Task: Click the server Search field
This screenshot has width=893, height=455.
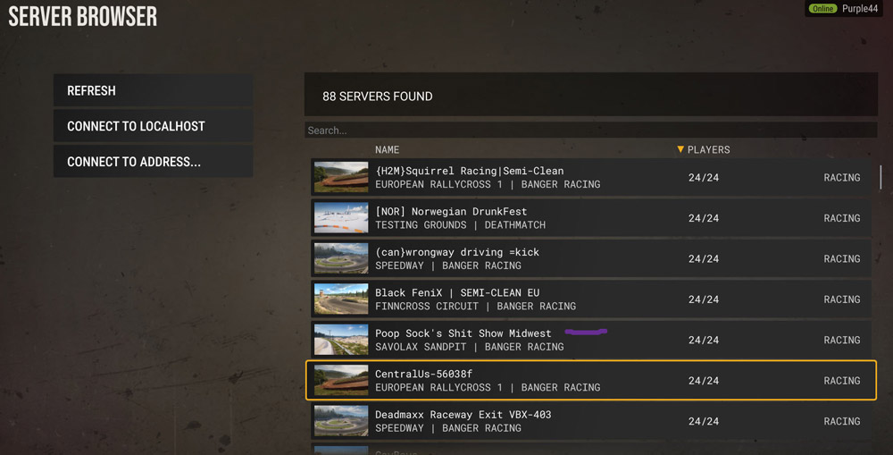Action: click(590, 130)
